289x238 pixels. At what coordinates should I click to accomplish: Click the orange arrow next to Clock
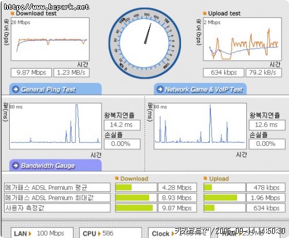[x=173, y=233]
